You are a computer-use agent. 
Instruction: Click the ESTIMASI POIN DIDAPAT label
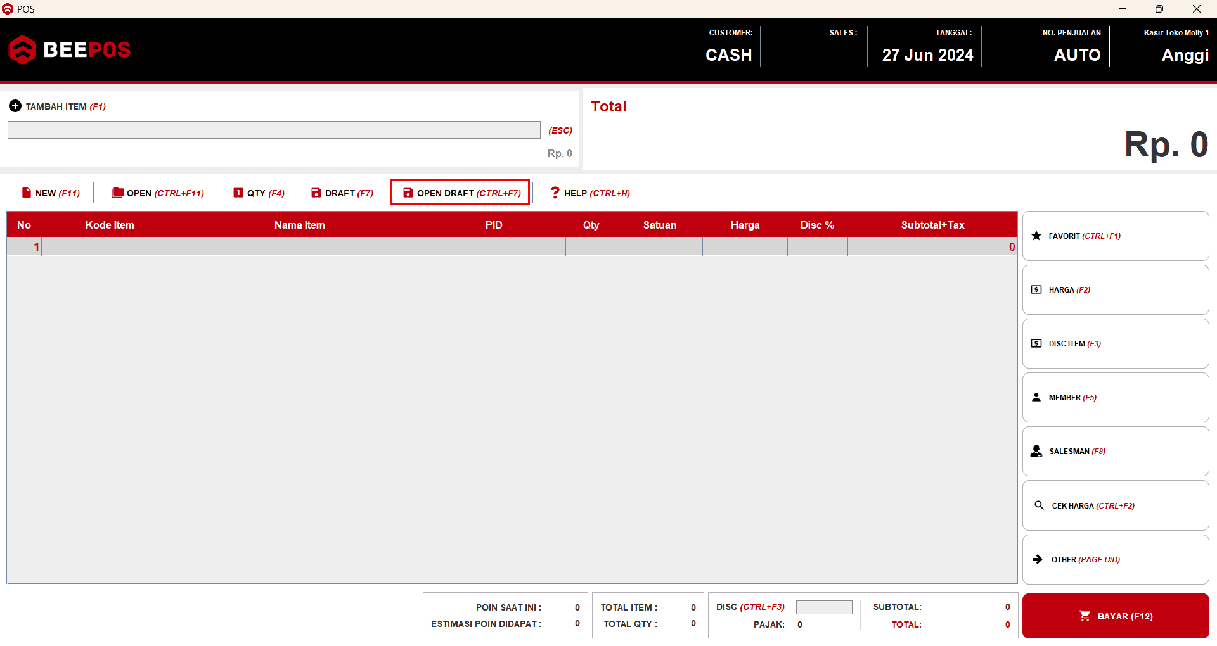click(486, 624)
